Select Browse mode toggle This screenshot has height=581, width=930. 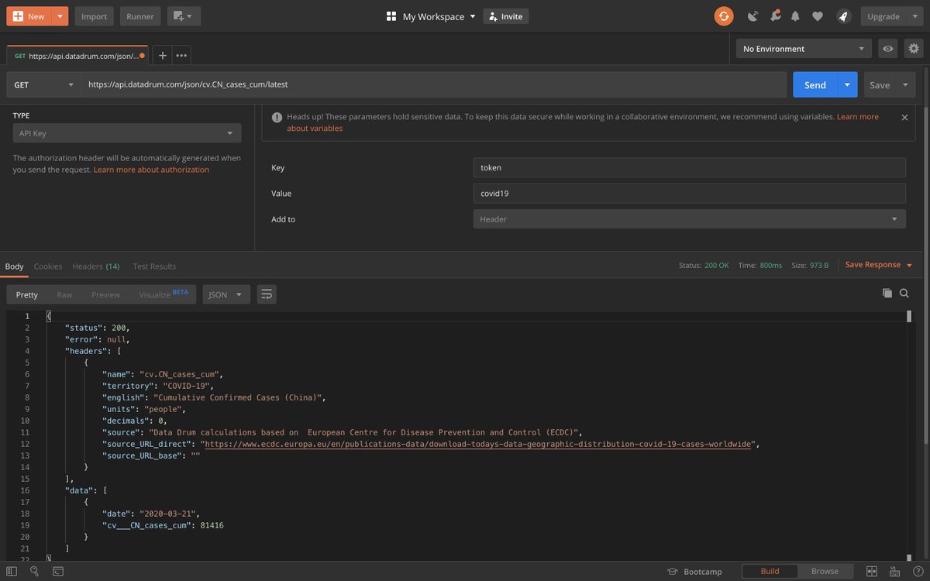pyautogui.click(x=825, y=572)
